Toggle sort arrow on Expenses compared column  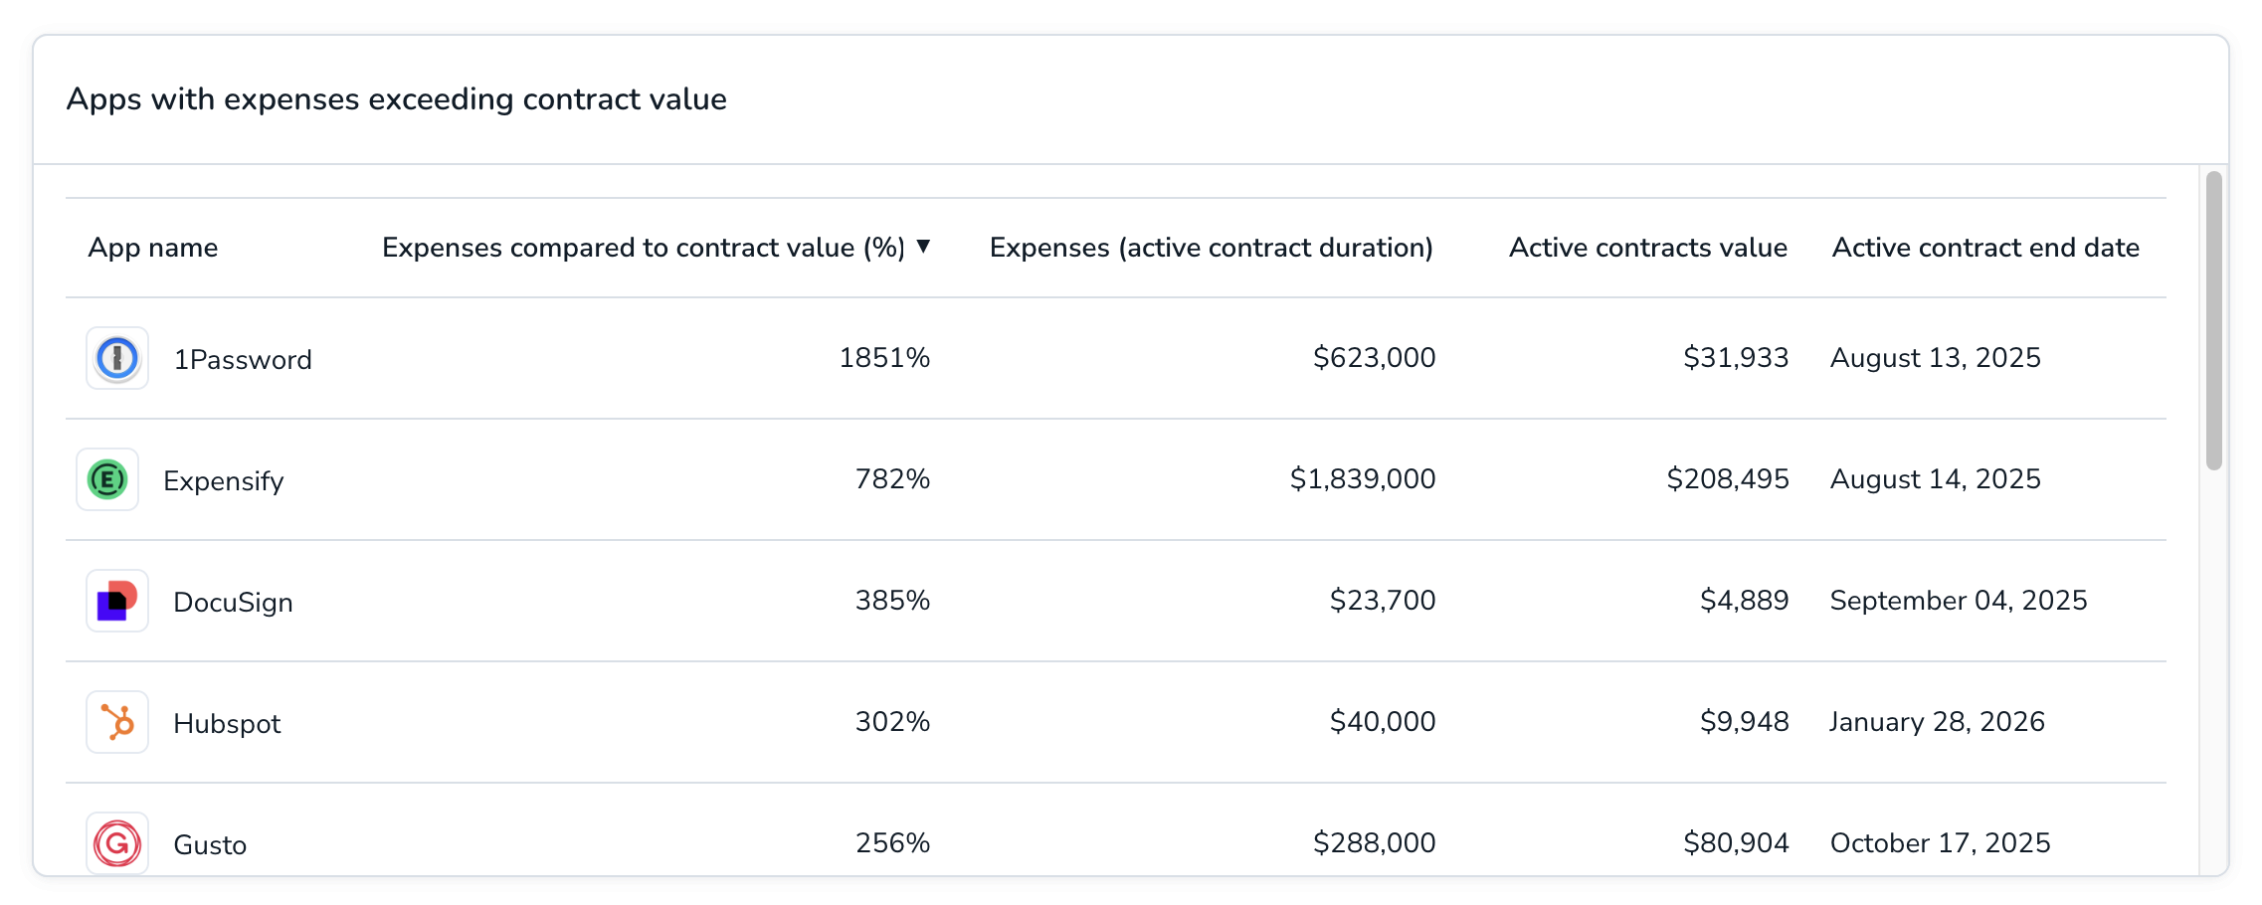pyautogui.click(x=923, y=247)
